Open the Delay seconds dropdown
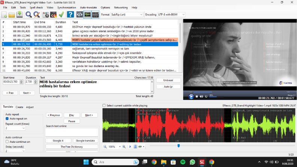The height and width of the screenshot is (167, 297). tap(15, 151)
